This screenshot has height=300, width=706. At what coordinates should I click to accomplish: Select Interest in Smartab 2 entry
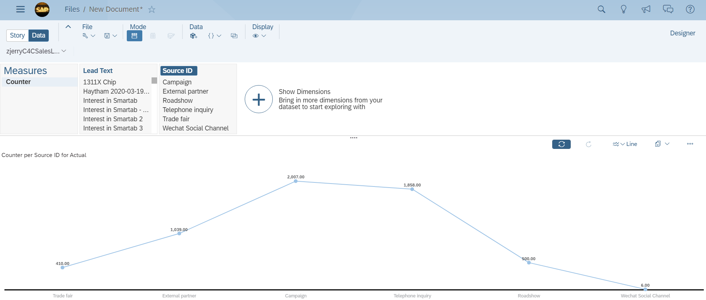click(113, 119)
